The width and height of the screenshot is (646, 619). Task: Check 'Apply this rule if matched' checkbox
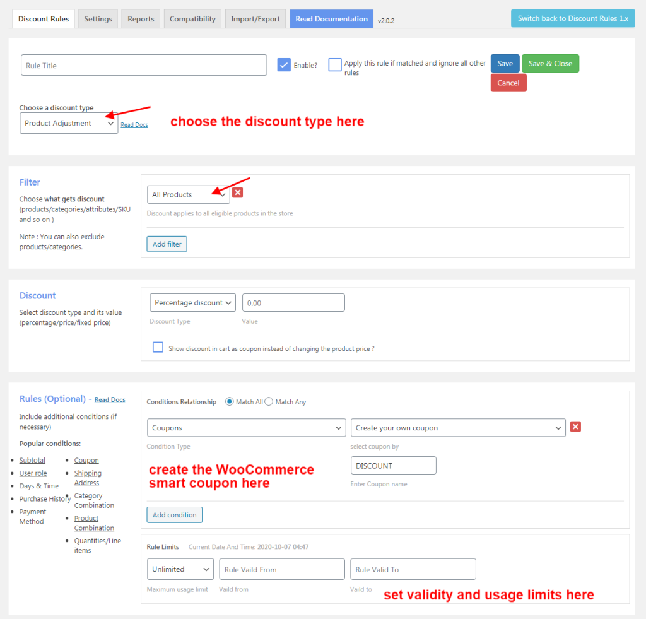coord(335,65)
